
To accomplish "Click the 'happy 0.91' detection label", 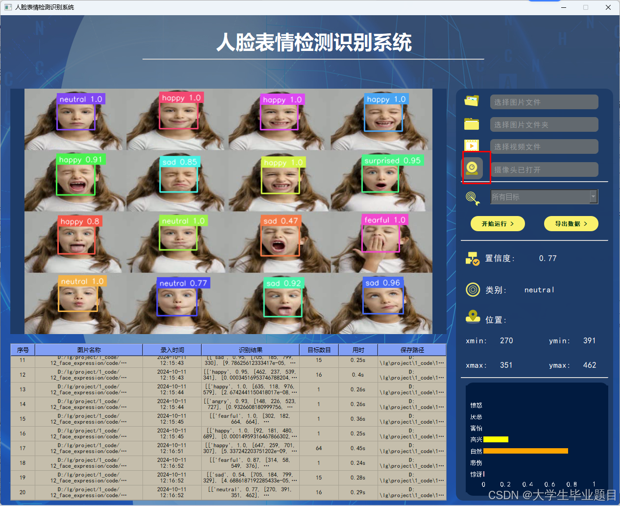I will click(80, 160).
